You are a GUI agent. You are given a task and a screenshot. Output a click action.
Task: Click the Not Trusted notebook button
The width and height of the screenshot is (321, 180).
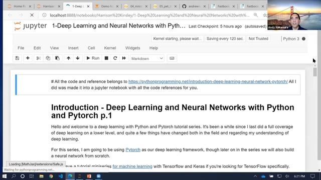point(258,38)
